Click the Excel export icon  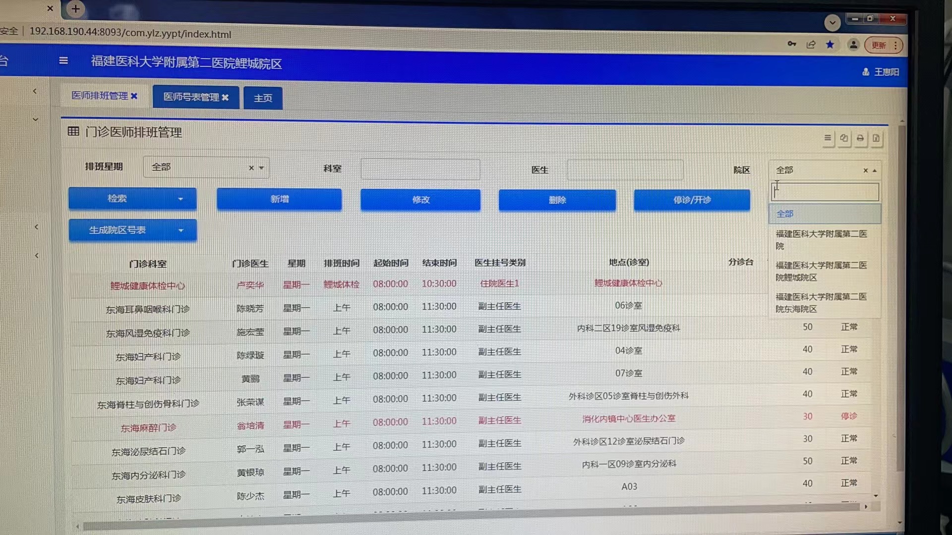[876, 139]
